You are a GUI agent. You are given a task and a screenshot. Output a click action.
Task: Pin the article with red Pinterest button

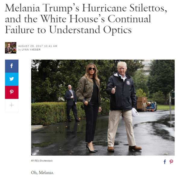tap(11, 92)
